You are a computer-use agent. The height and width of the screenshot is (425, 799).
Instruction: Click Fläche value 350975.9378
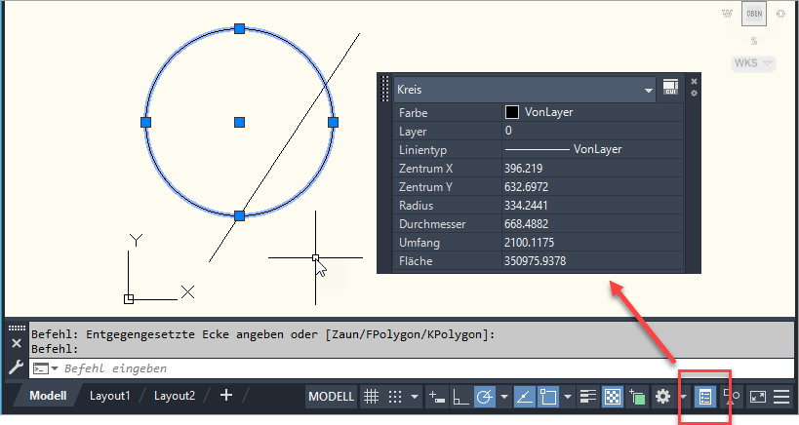point(592,261)
